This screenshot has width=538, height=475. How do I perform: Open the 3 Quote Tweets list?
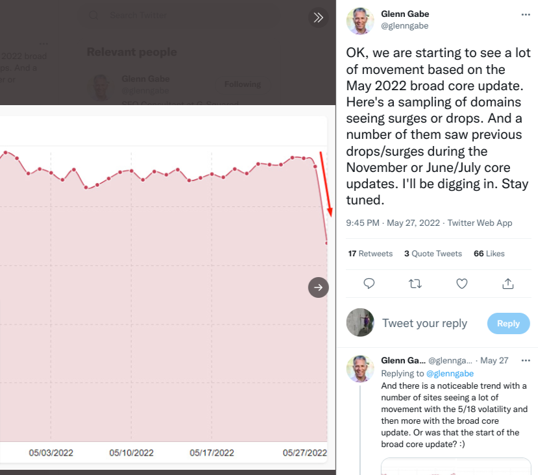(433, 254)
